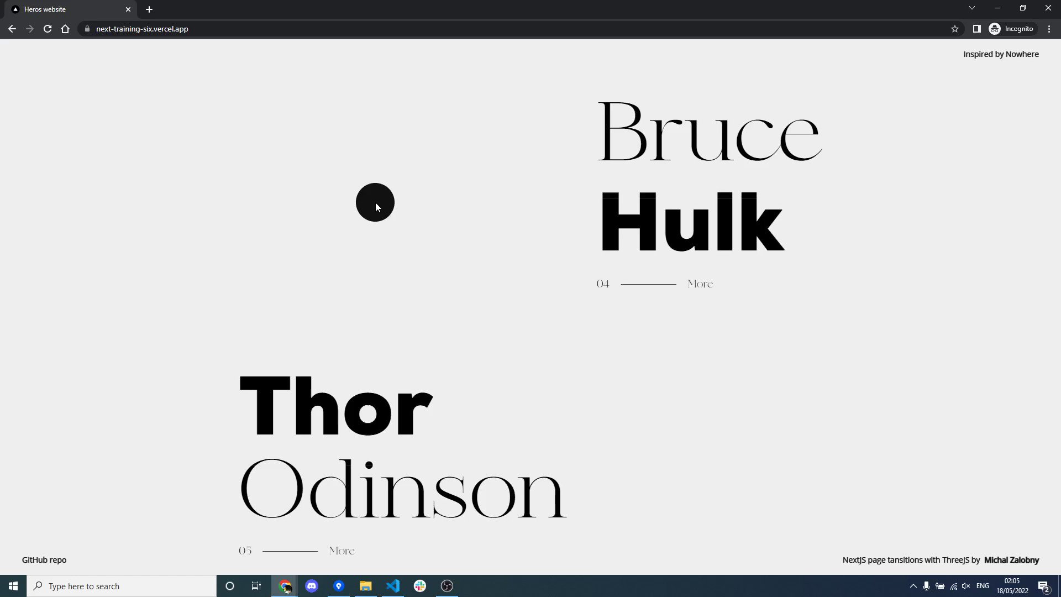Open Discord from the taskbar

click(x=312, y=586)
